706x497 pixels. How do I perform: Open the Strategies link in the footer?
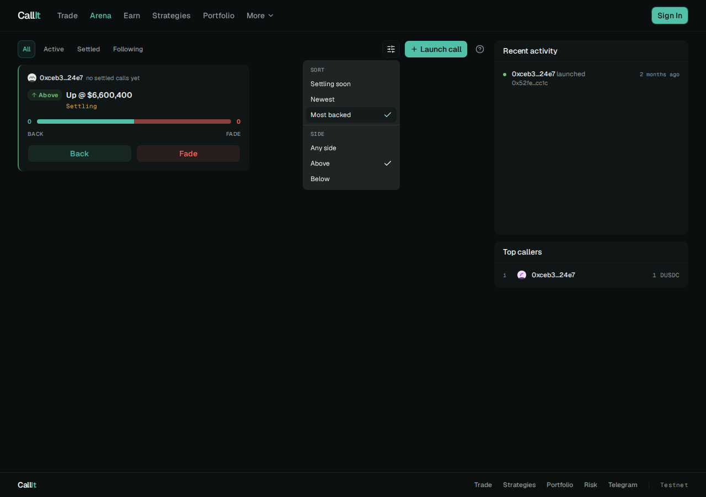click(x=519, y=485)
